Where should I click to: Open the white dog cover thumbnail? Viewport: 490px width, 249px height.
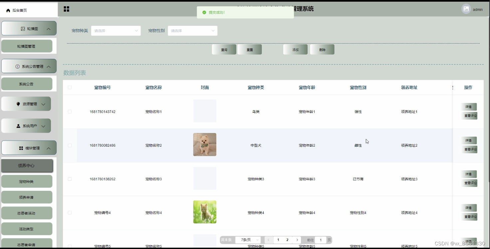(x=205, y=145)
